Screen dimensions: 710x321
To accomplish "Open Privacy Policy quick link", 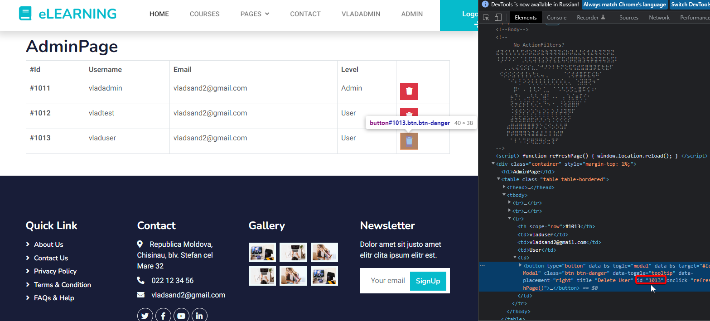I will (x=55, y=271).
